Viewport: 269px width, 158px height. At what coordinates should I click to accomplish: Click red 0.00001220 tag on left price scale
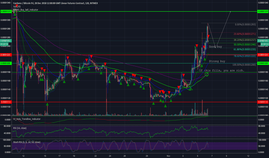[6, 55]
